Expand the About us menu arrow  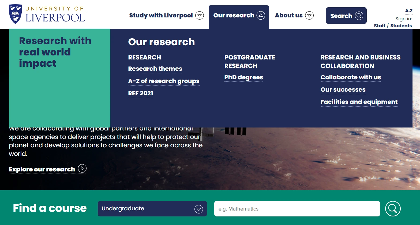click(309, 16)
